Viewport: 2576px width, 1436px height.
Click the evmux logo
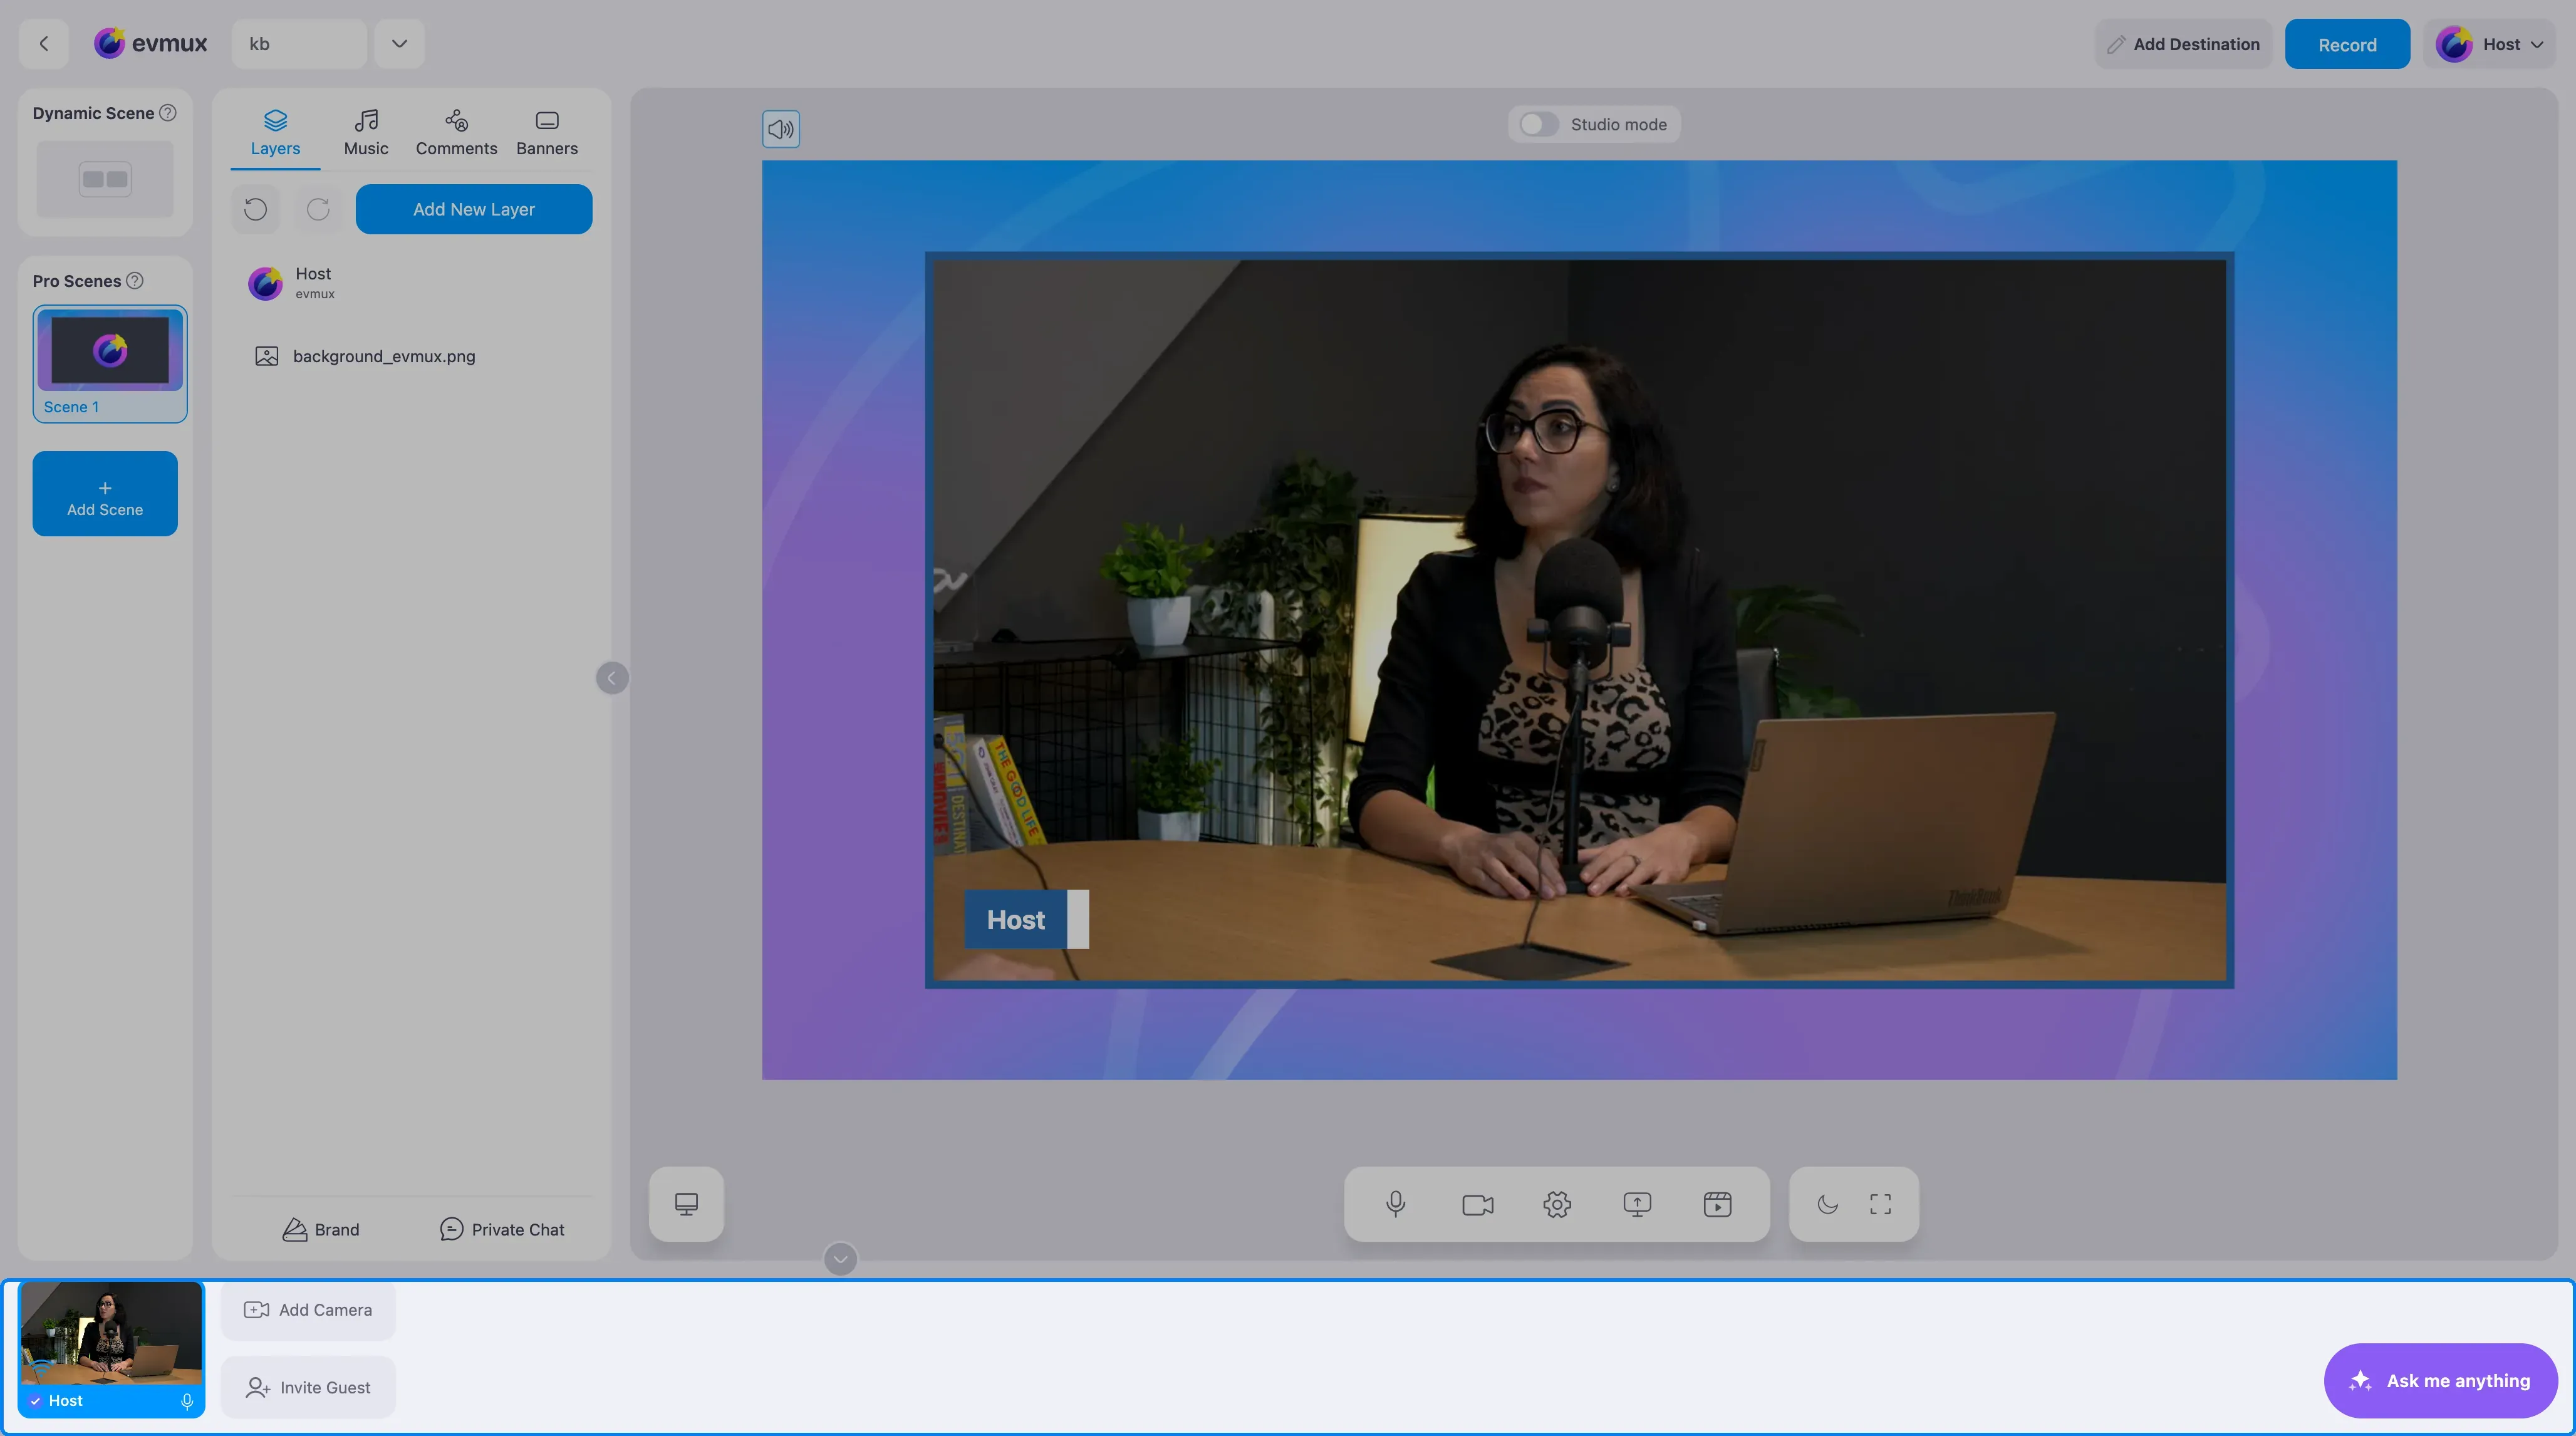click(x=150, y=44)
